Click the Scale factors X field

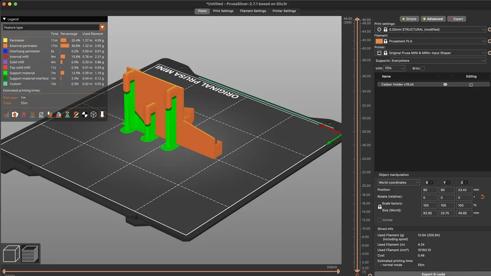tap(429, 205)
